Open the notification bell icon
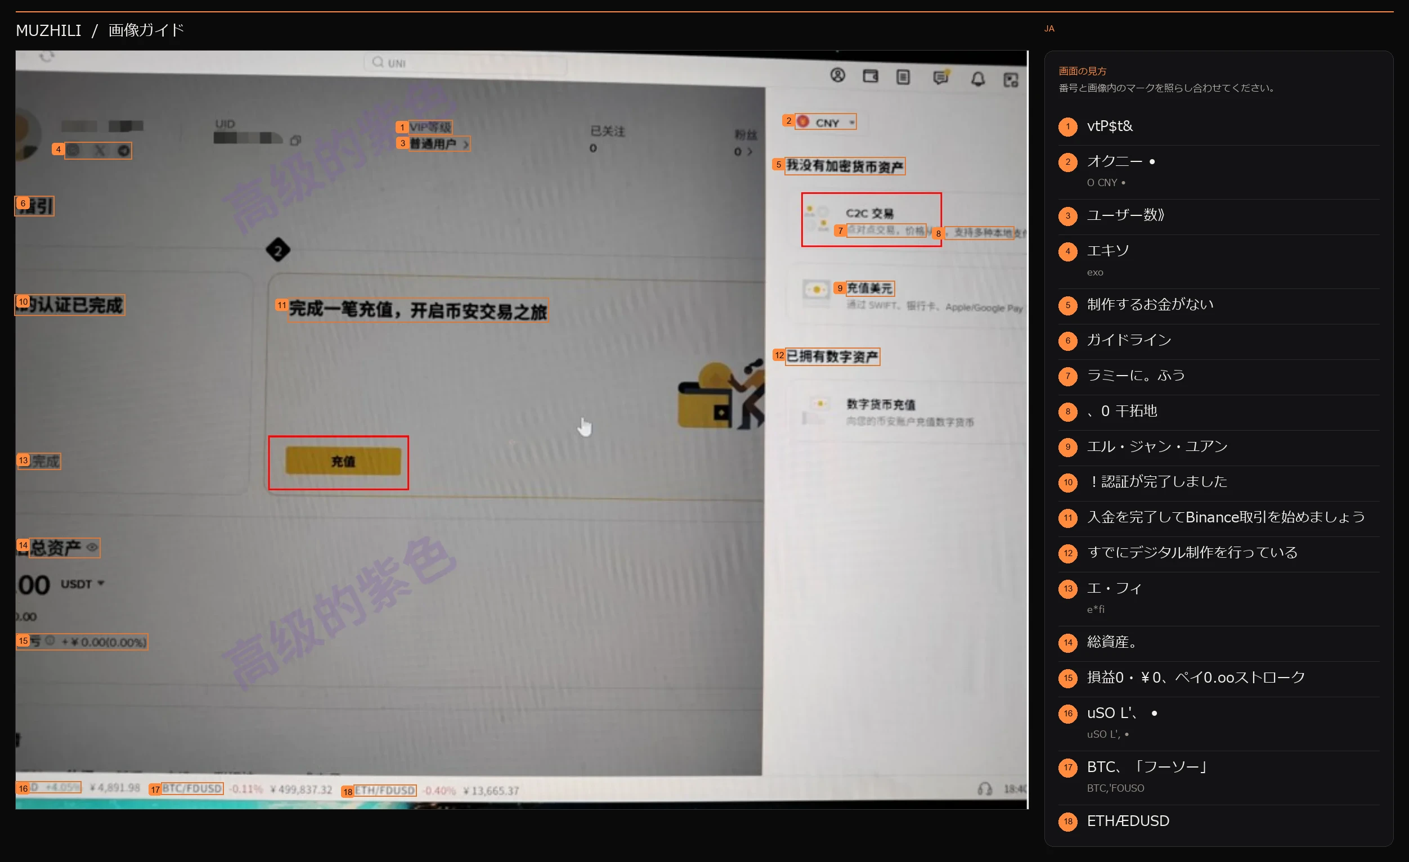The height and width of the screenshot is (862, 1409). coord(978,79)
